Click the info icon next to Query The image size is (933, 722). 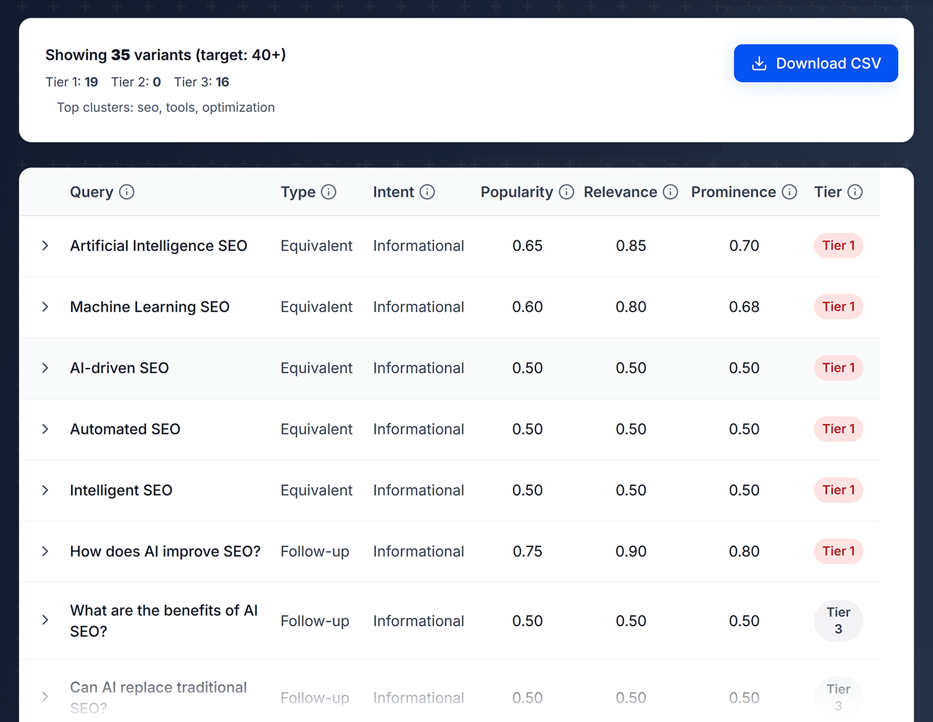(x=127, y=192)
